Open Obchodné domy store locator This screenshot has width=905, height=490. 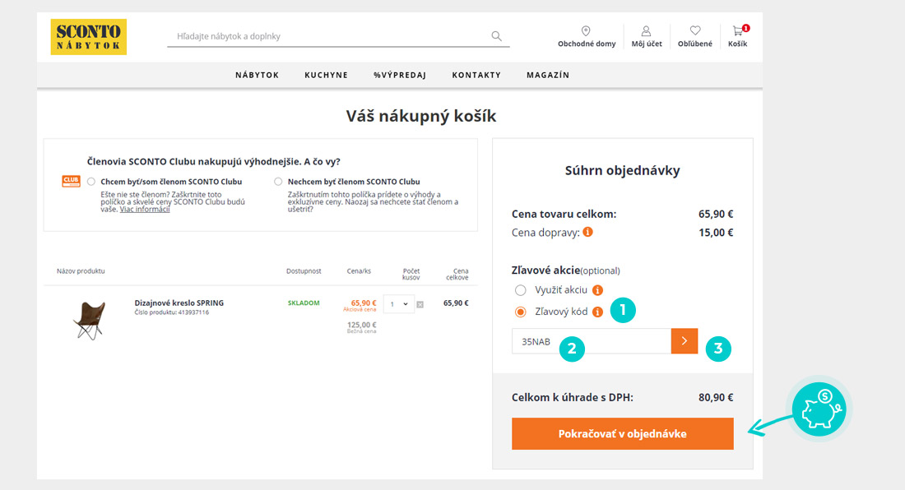click(587, 36)
